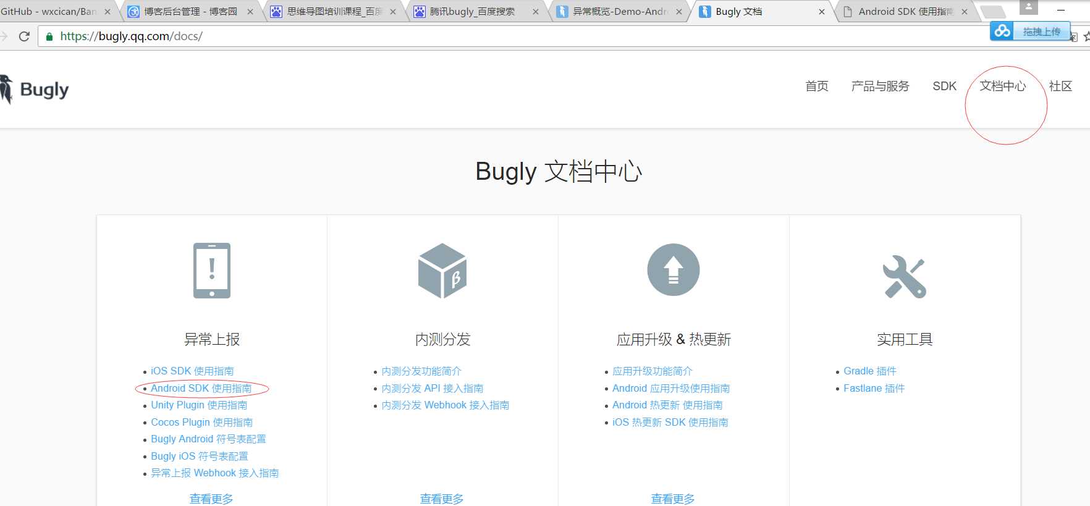Click the 应用升级 & 热更新 heading

coord(674,339)
